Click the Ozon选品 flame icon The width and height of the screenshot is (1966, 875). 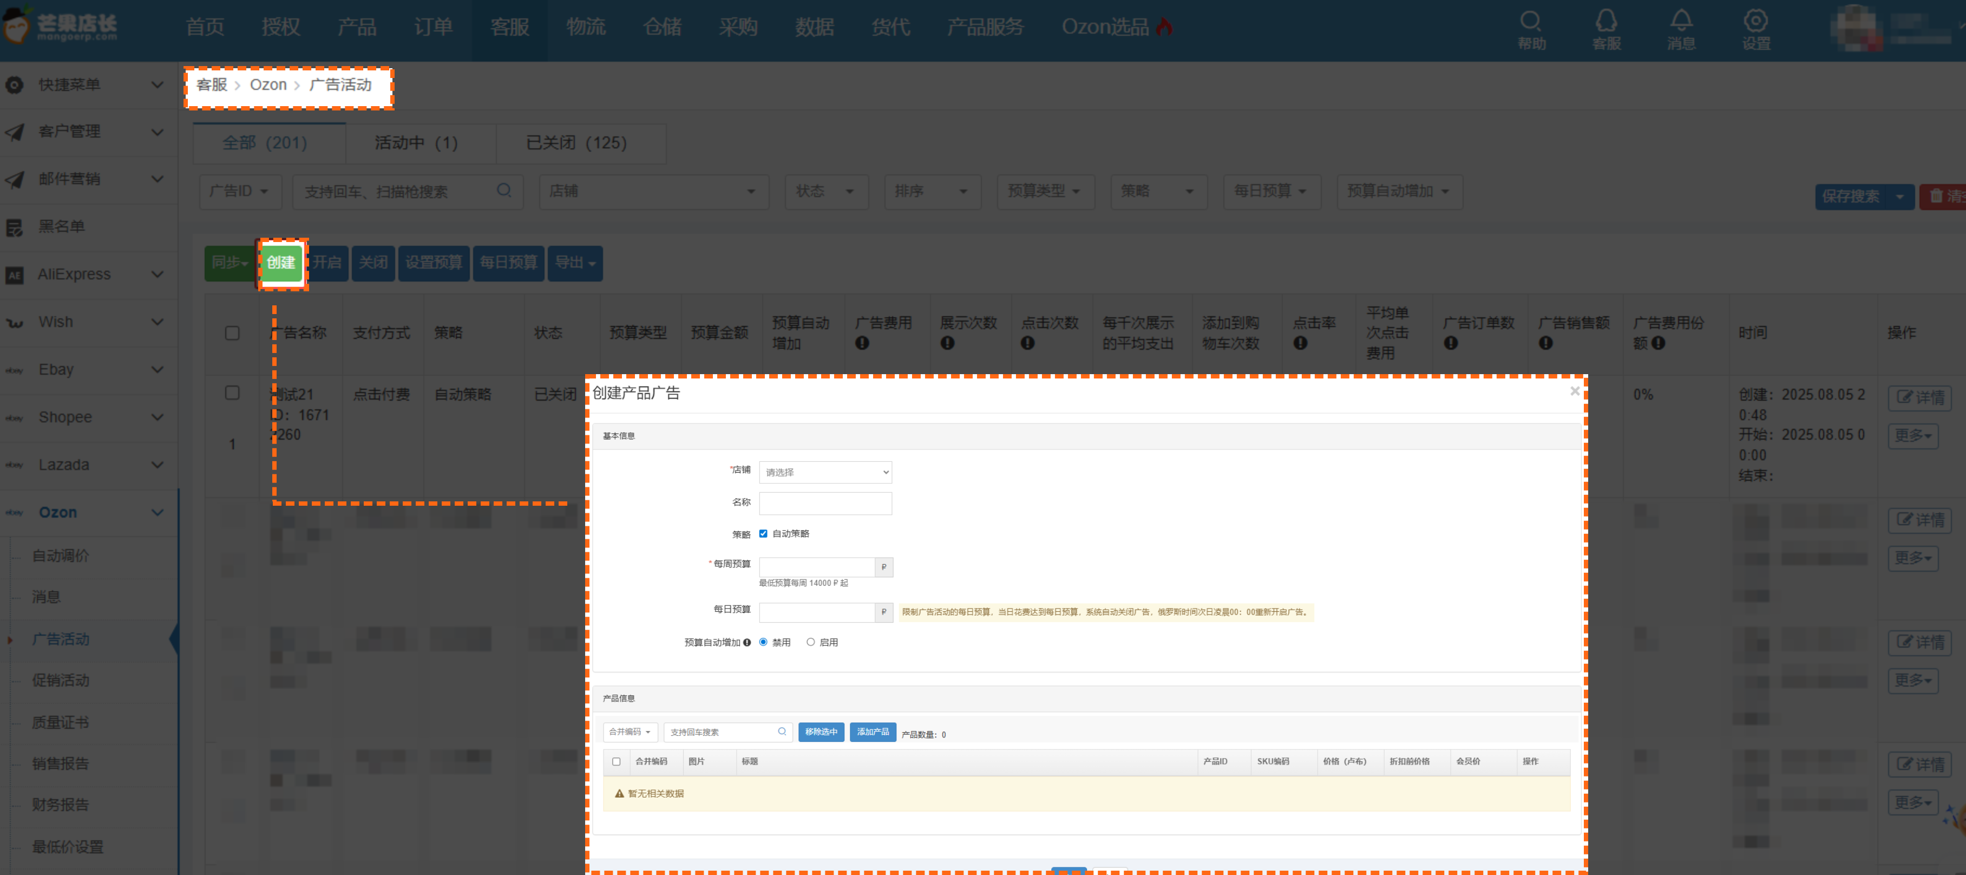pos(1164,27)
